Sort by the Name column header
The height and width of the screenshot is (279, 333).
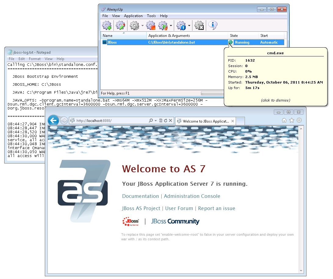124,35
